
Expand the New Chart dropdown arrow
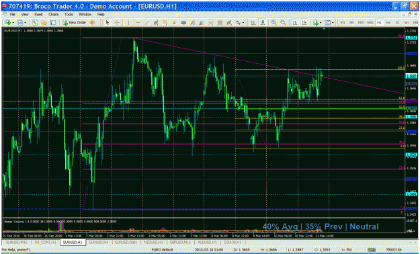tap(13, 23)
